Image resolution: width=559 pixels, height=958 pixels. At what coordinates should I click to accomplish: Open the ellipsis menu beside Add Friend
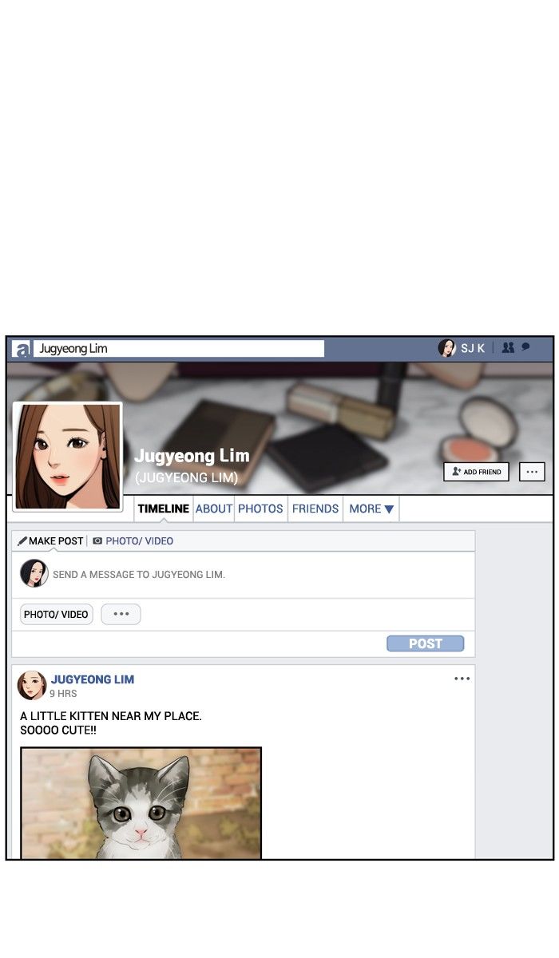532,472
